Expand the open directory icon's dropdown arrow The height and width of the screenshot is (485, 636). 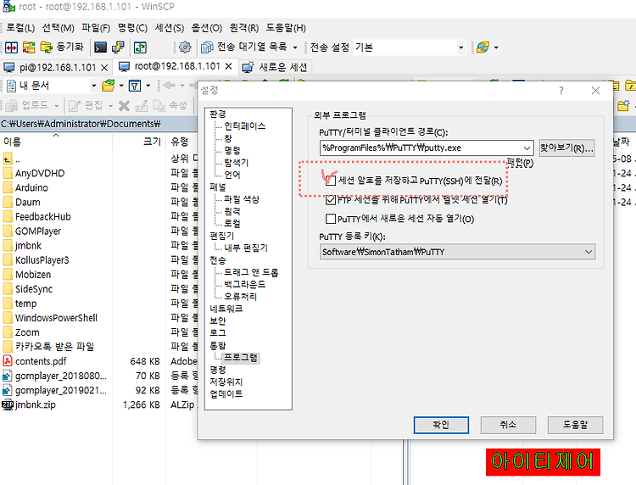coord(121,86)
